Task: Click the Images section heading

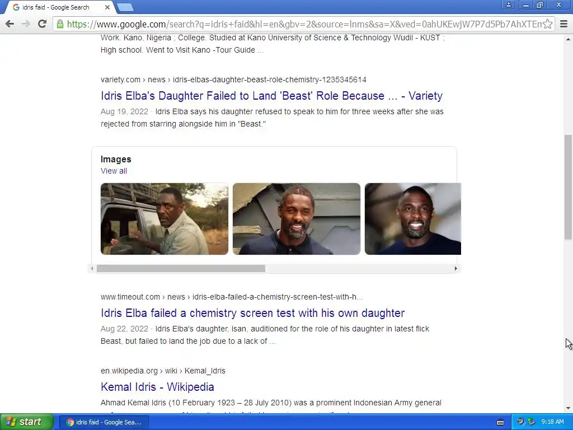Action: [x=116, y=160]
